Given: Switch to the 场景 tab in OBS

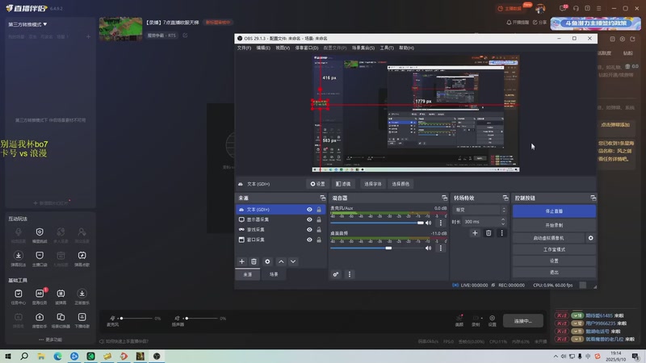Looking at the screenshot, I should pos(274,274).
